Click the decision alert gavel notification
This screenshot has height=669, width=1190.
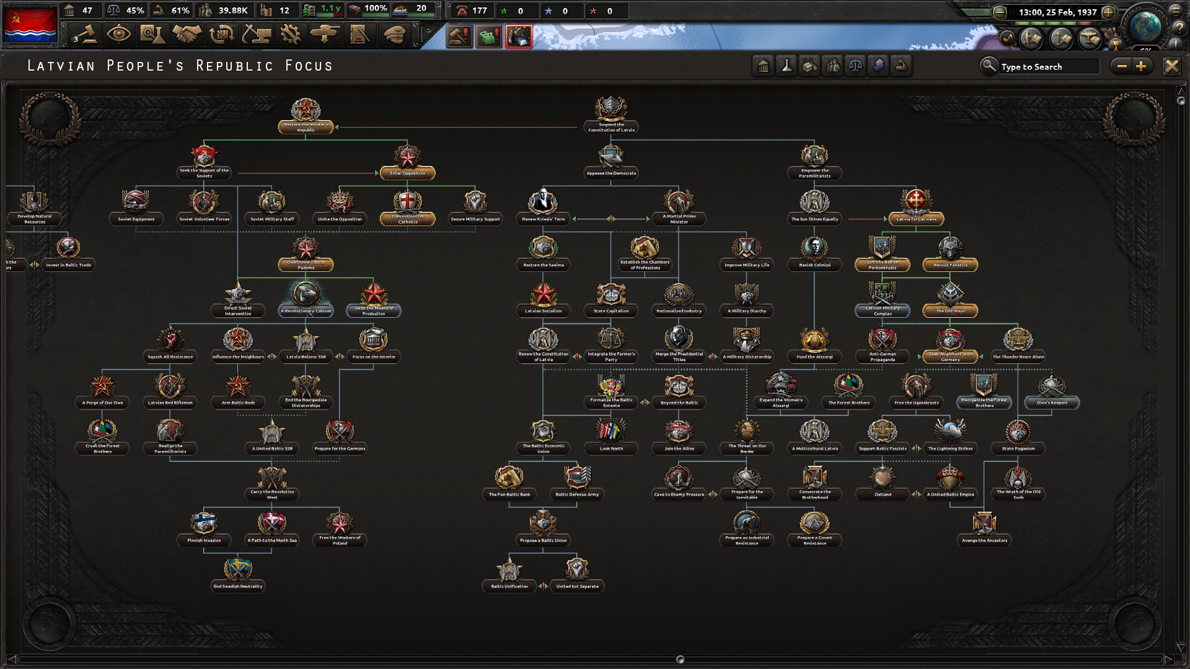click(x=459, y=37)
